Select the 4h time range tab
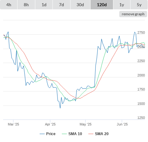The image size is (148, 142). (9, 5)
